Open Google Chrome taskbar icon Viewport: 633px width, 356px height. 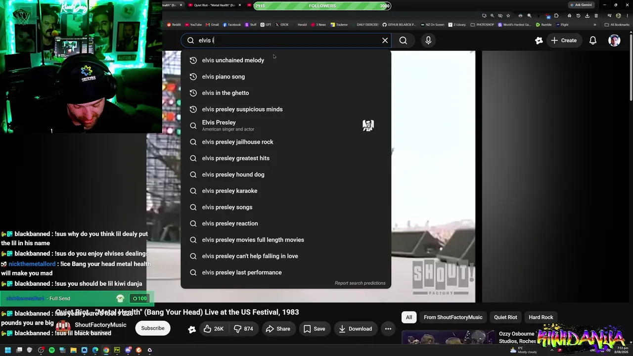[106, 350]
